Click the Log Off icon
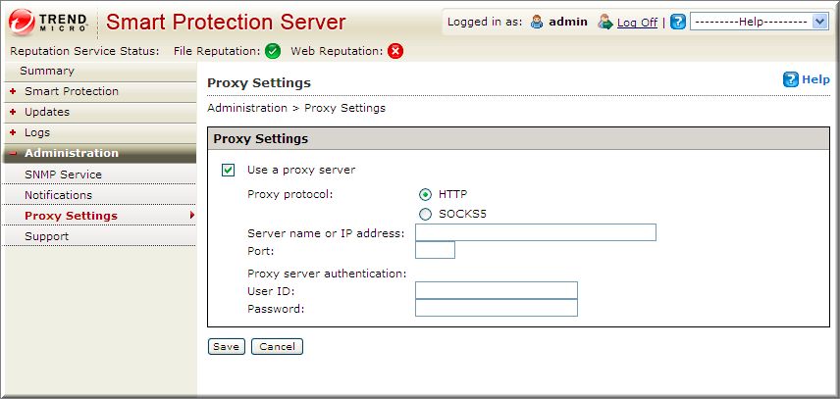The height and width of the screenshot is (399, 840). tap(605, 22)
